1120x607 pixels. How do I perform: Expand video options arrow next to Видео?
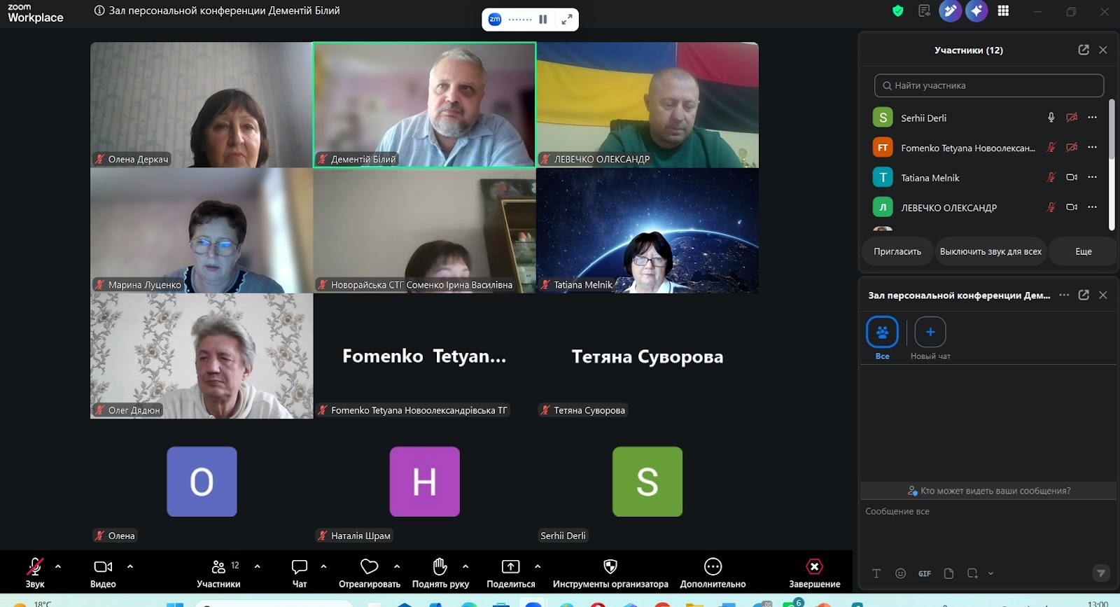[x=130, y=566]
